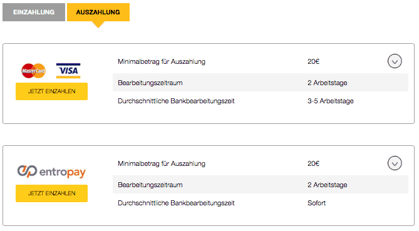This screenshot has width=419, height=231.
Task: Click the entropay logo
Action: click(x=51, y=172)
